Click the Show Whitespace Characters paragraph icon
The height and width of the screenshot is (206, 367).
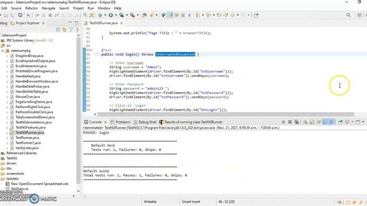(189, 15)
